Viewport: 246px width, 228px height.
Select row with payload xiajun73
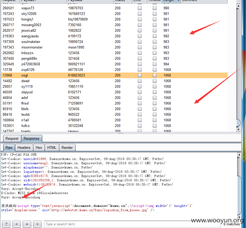(114, 8)
